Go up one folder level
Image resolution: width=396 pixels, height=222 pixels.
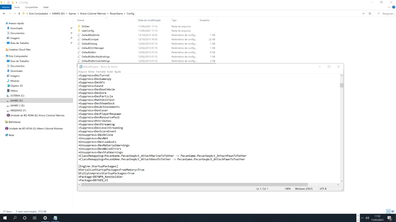tap(19, 14)
